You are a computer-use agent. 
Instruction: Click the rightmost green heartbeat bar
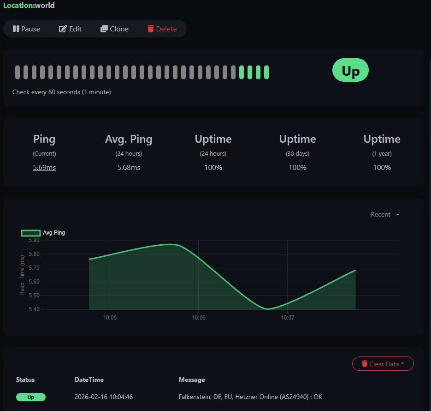(x=267, y=72)
